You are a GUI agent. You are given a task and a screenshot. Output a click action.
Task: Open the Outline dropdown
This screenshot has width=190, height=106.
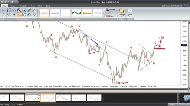pos(116,10)
